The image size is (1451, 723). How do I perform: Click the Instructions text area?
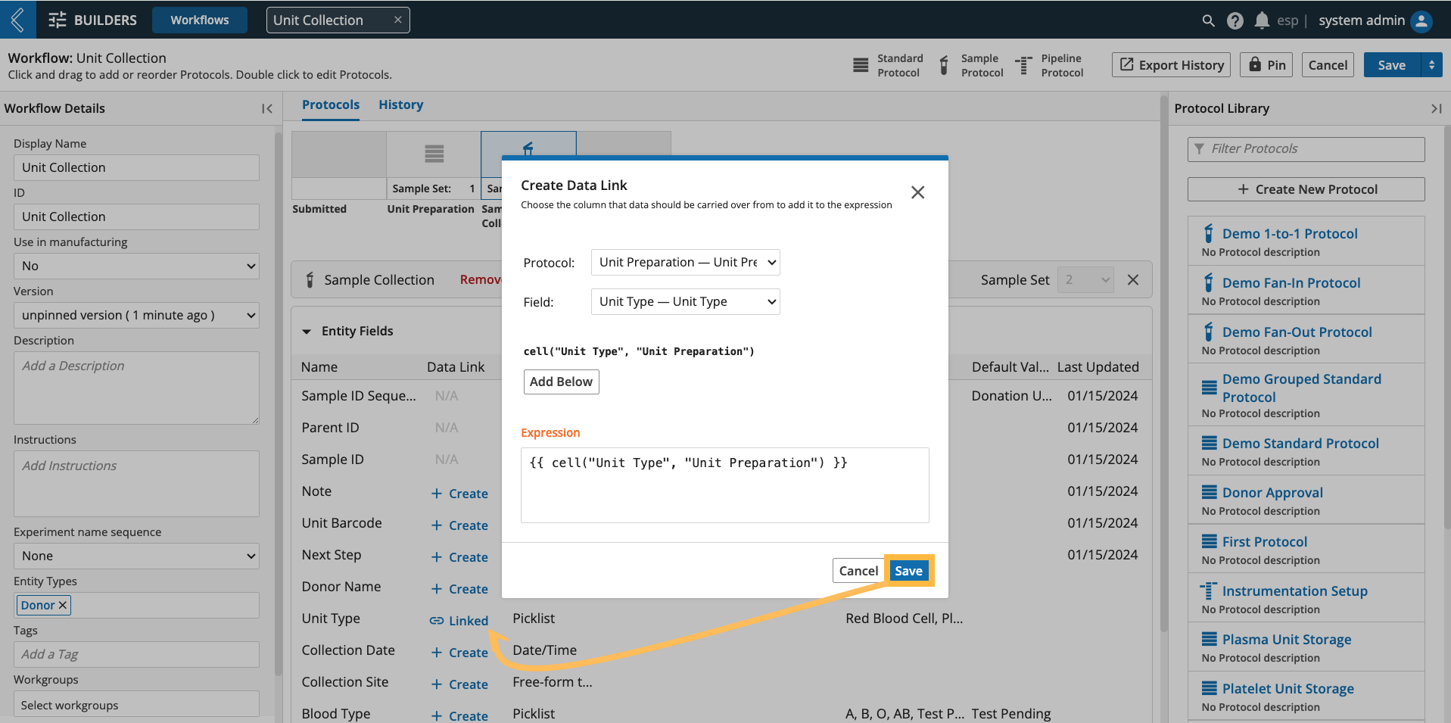(x=136, y=484)
